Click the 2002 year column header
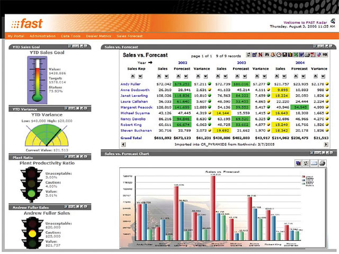The image size is (339, 254). (x=182, y=62)
